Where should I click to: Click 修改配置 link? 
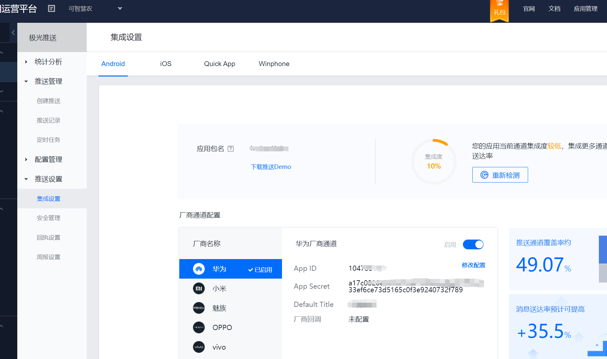point(473,265)
